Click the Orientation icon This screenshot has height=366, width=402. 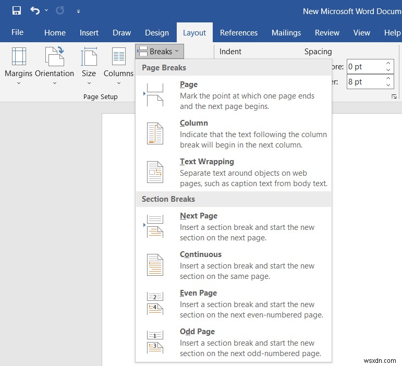tap(54, 56)
